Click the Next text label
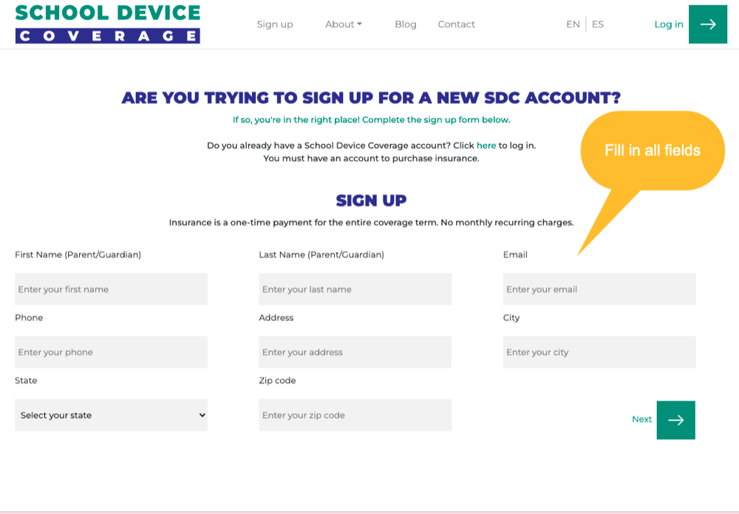 [641, 419]
